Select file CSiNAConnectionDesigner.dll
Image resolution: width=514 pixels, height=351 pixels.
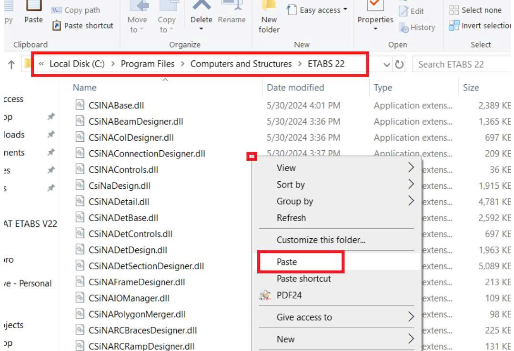coord(147,154)
